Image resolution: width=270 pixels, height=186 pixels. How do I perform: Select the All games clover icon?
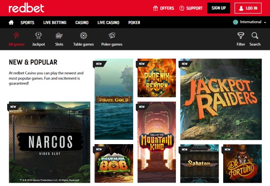coord(17,36)
